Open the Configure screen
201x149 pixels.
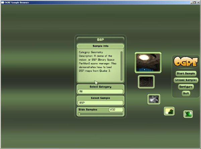[186, 87]
